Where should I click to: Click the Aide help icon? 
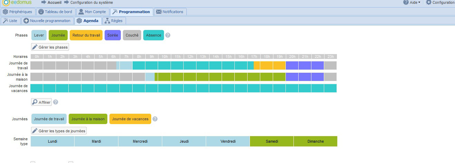tap(406, 2)
